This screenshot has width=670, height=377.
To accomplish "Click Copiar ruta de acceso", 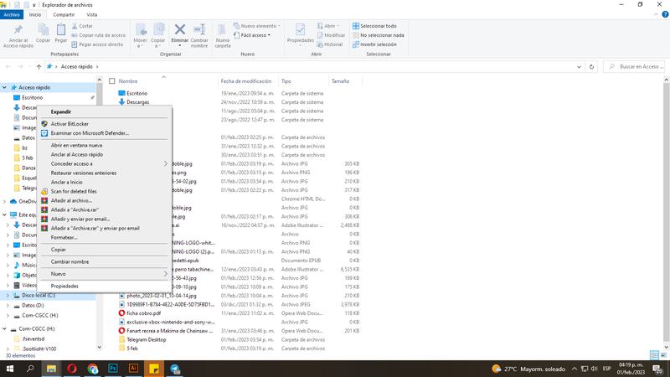I will pyautogui.click(x=98, y=35).
